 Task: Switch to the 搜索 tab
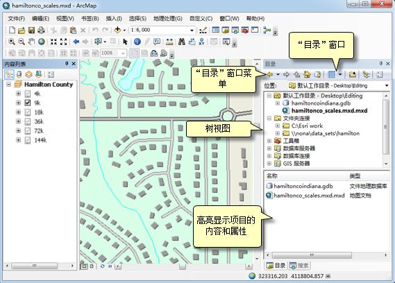tap(299, 266)
